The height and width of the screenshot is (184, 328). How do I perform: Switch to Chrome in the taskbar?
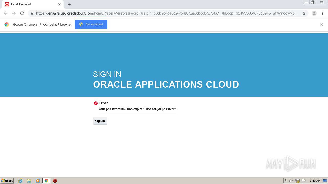tap(46, 181)
